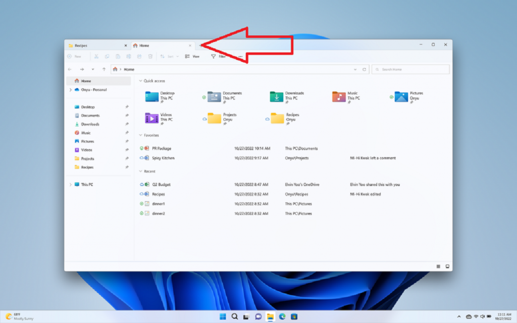Open the View menu

193,56
